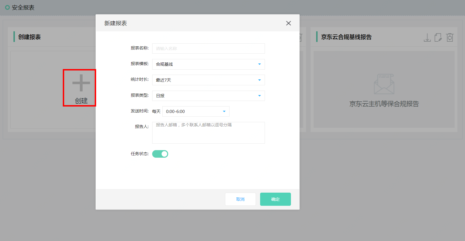Click the 取消 button
Image resolution: width=465 pixels, height=241 pixels.
[x=240, y=199]
